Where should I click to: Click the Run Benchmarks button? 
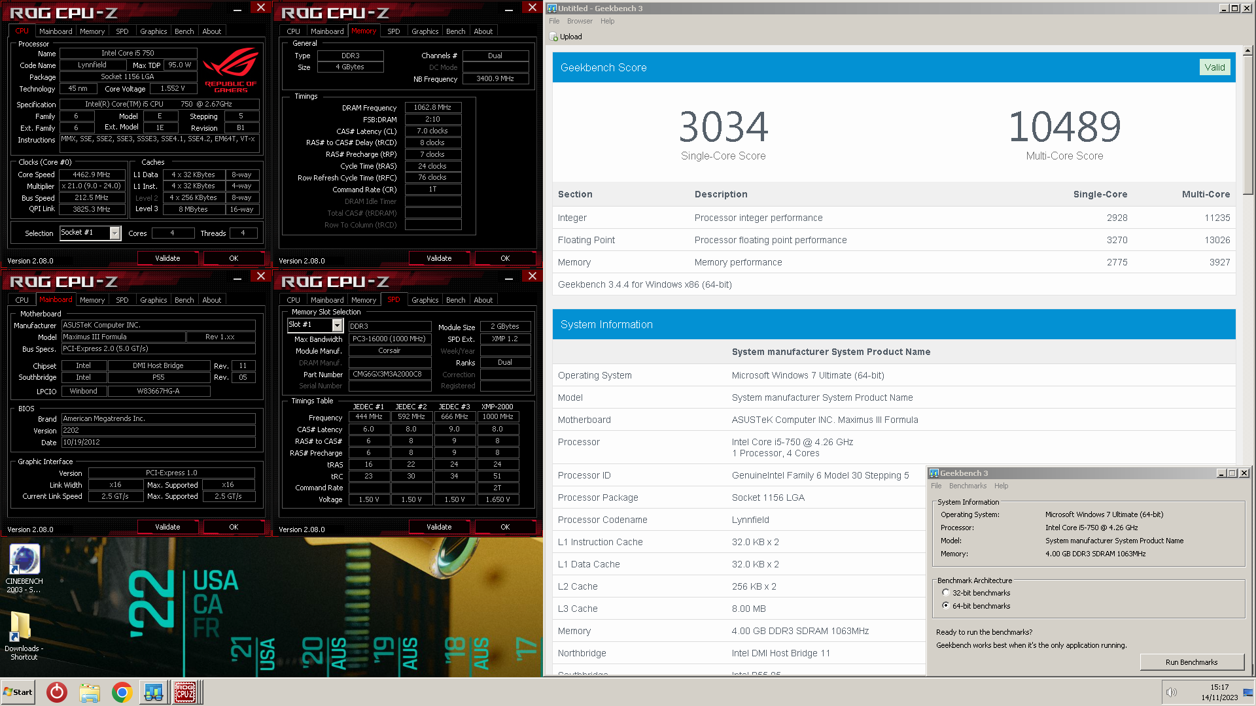coord(1191,662)
